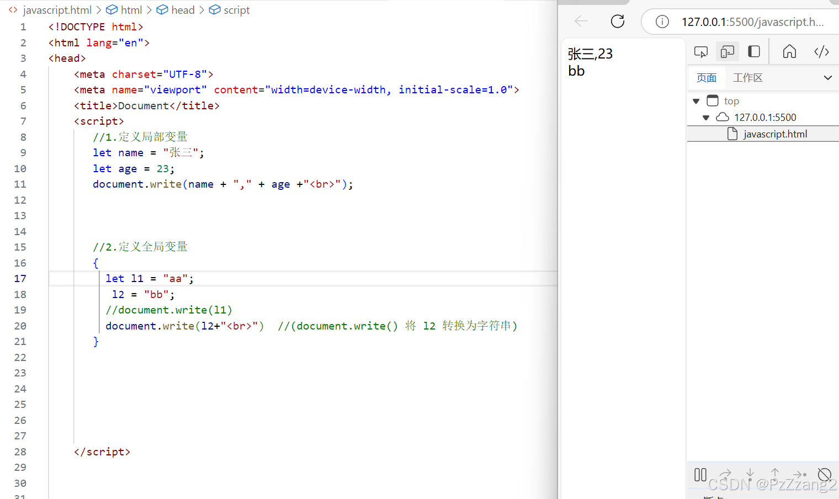Image resolution: width=839 pixels, height=499 pixels.
Task: Click the closing </script> tag line
Action: click(102, 452)
